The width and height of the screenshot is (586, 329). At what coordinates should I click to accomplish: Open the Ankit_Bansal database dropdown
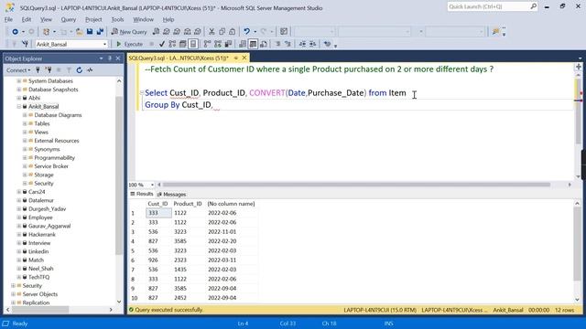[x=104, y=44]
